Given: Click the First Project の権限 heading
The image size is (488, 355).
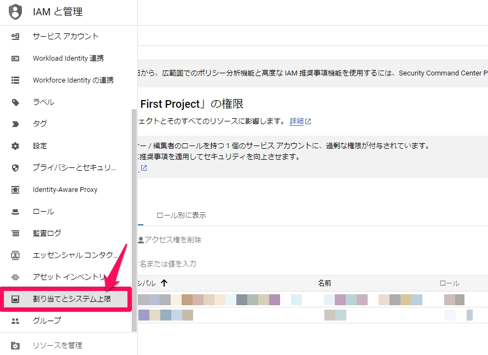Looking at the screenshot, I should pyautogui.click(x=190, y=104).
